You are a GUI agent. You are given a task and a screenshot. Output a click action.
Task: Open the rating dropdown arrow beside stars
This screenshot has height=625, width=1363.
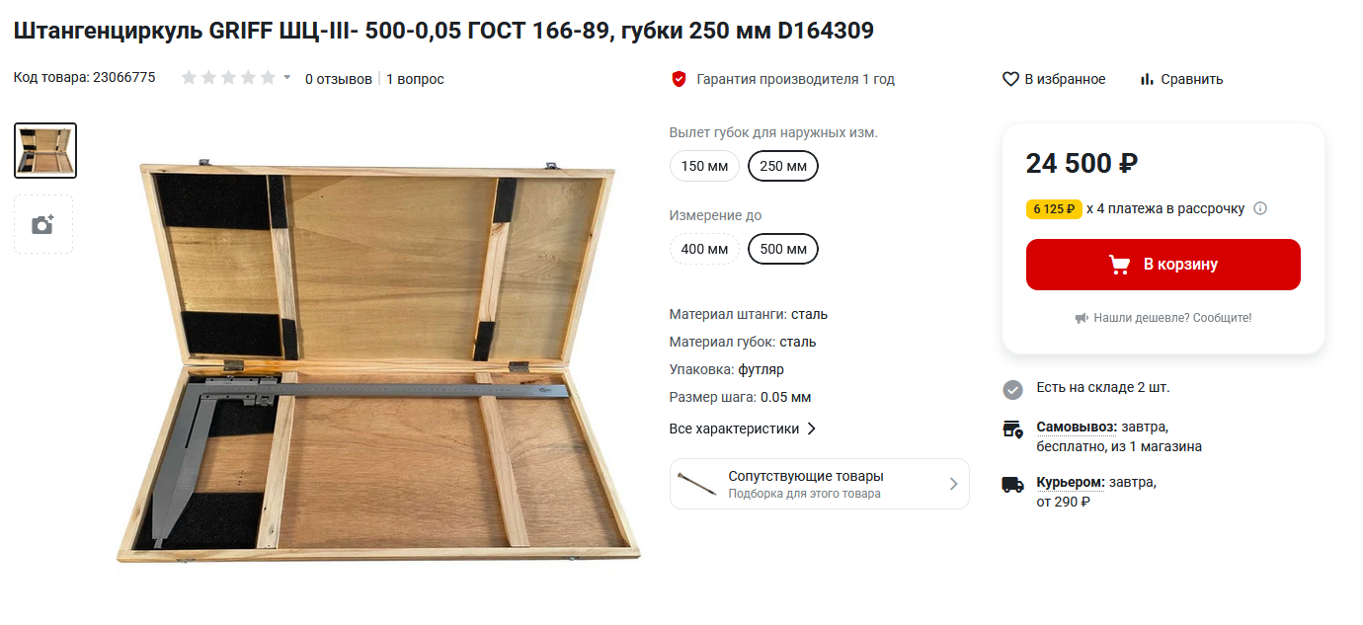point(287,77)
